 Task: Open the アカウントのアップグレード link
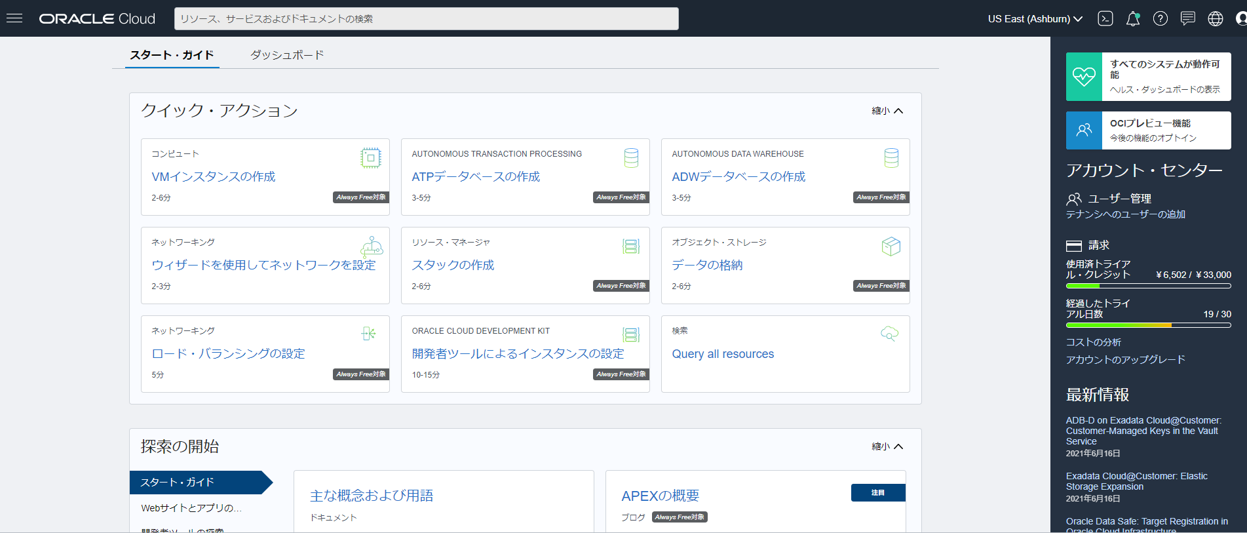[x=1125, y=359]
